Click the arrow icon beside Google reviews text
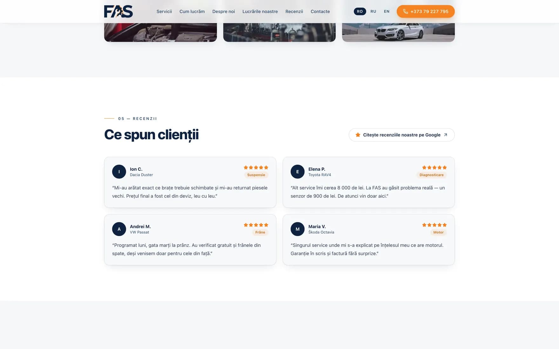Viewport: 559px width, 349px height. 446,135
